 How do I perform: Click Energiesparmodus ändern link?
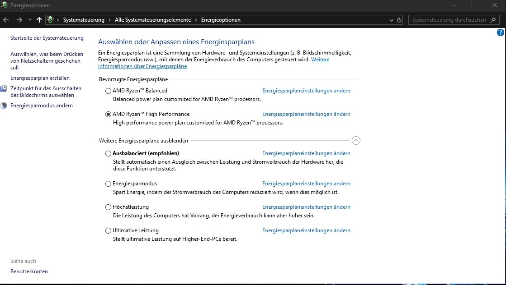(x=42, y=106)
